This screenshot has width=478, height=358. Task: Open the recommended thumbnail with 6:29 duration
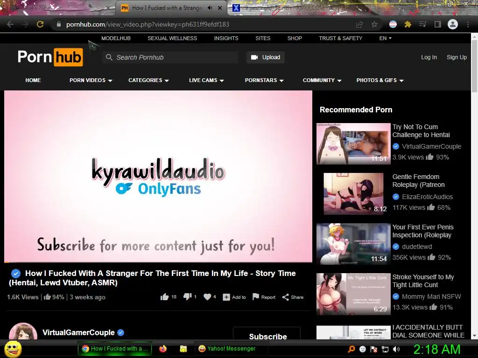click(x=353, y=294)
